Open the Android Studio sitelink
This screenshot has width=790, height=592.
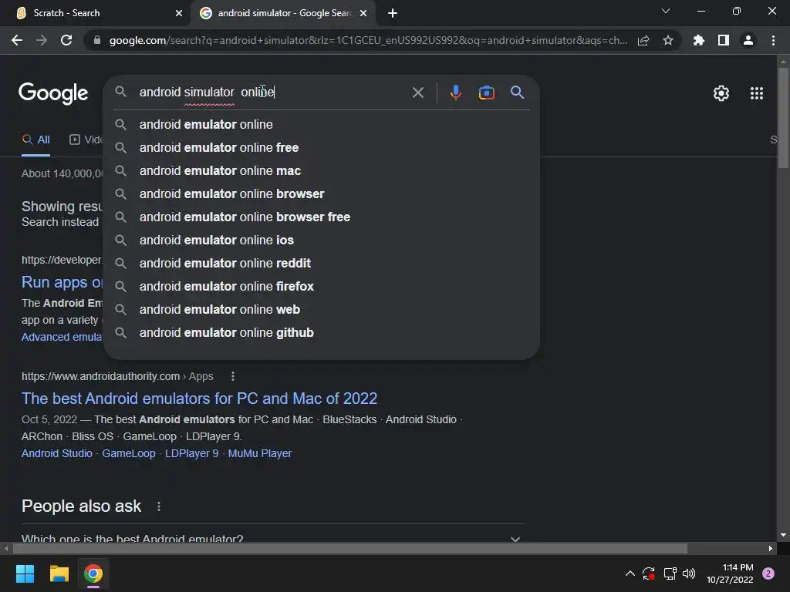coord(57,453)
